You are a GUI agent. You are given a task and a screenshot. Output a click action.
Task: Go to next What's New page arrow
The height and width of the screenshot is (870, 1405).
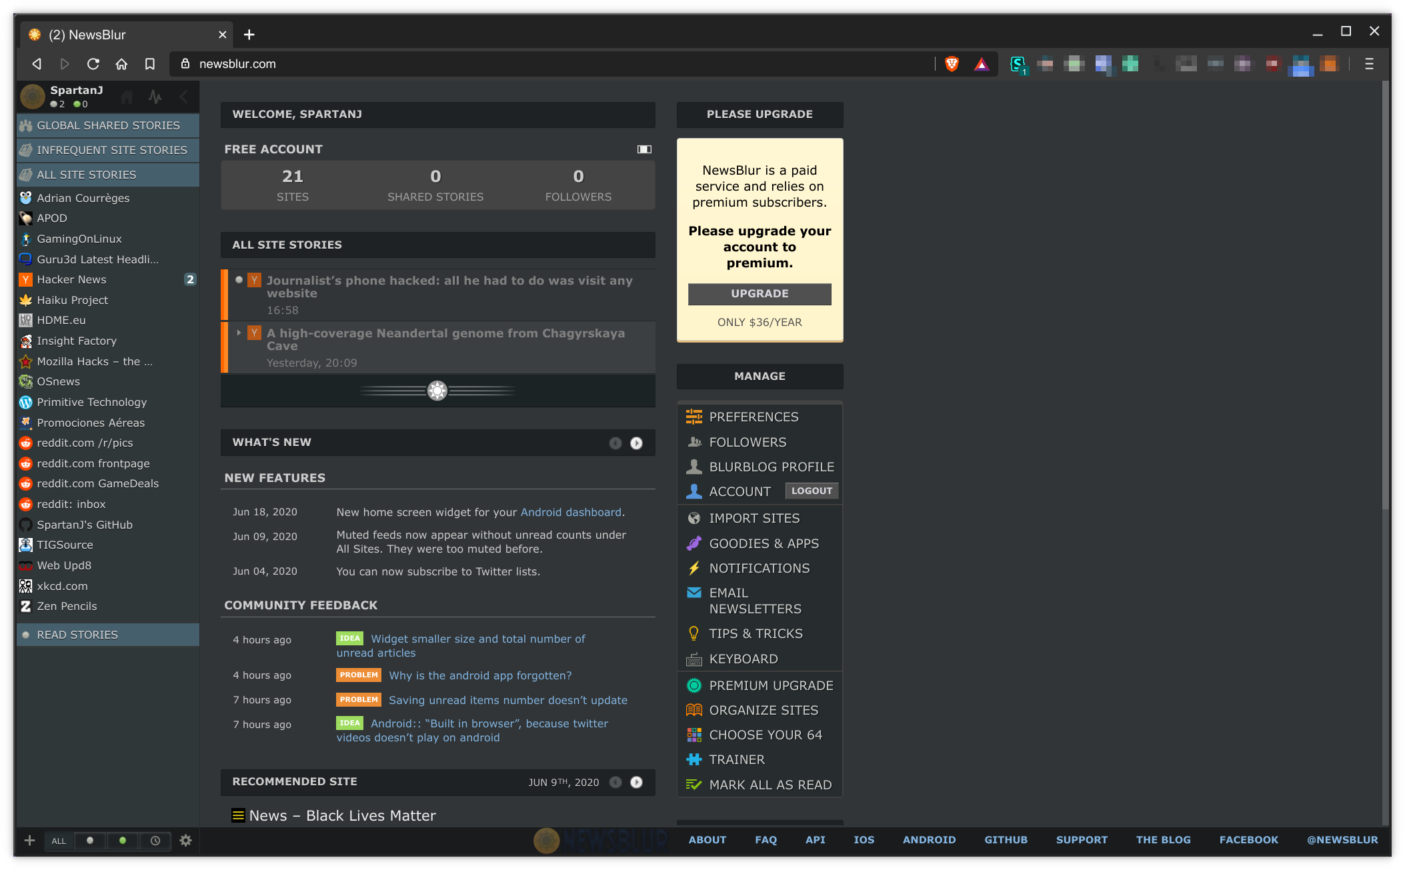pos(636,443)
